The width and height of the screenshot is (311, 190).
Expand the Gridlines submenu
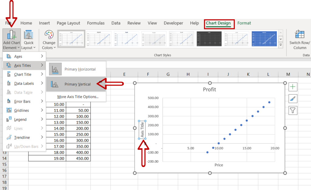point(21,110)
